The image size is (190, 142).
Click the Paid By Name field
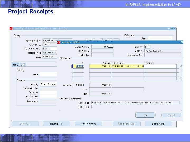click(x=48, y=74)
